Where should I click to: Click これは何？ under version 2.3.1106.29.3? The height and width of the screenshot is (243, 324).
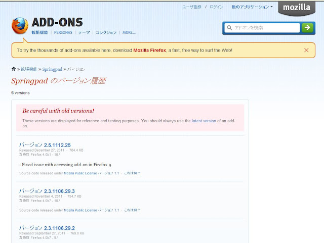(132, 210)
